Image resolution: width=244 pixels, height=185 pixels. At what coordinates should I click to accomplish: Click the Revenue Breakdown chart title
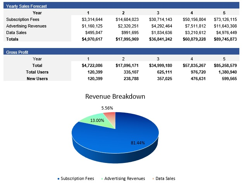[x=115, y=96]
